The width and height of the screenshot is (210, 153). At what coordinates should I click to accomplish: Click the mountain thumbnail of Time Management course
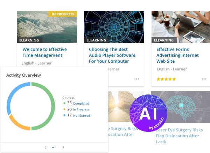(47, 27)
